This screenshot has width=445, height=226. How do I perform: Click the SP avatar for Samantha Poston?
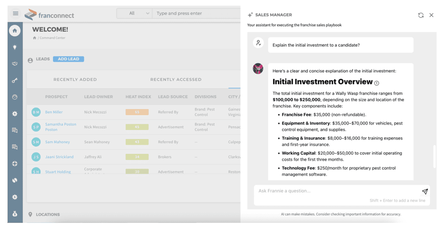tap(36, 127)
